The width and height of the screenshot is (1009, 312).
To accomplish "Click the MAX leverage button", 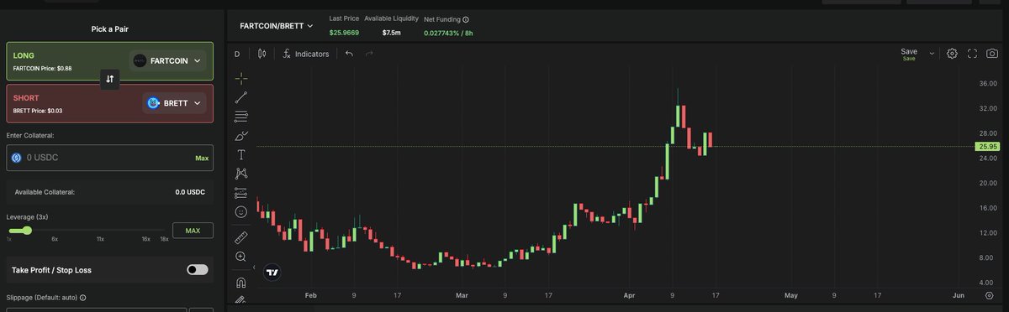I will click(x=193, y=231).
